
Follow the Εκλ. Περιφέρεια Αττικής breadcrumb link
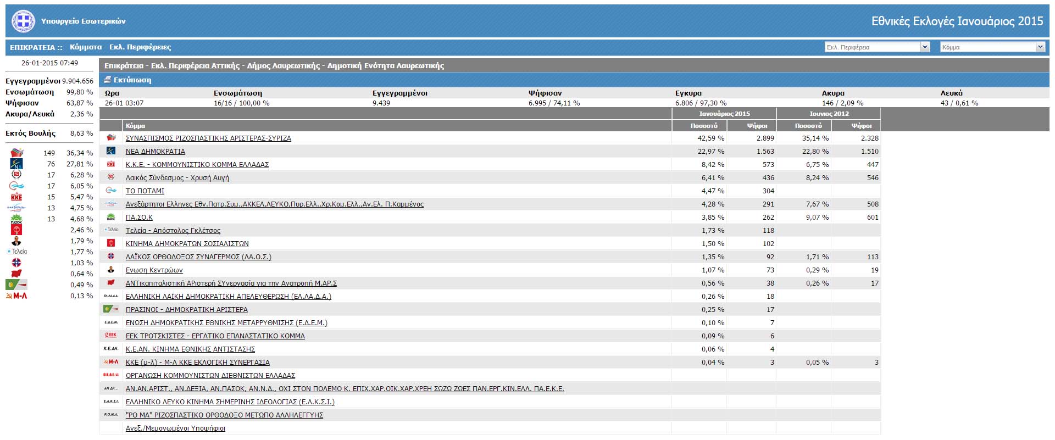[195, 66]
